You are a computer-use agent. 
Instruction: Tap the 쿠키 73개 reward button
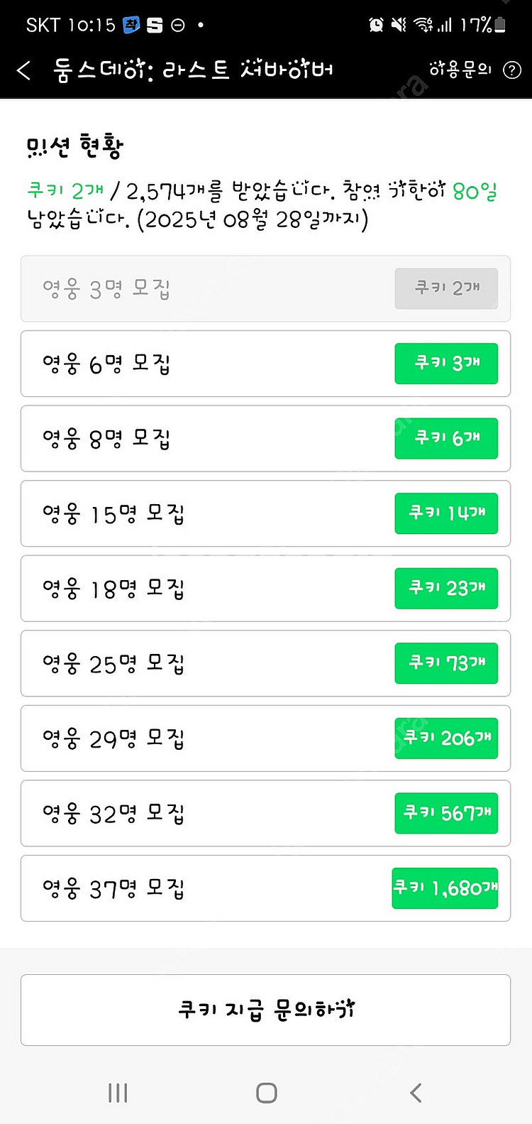[x=446, y=663]
